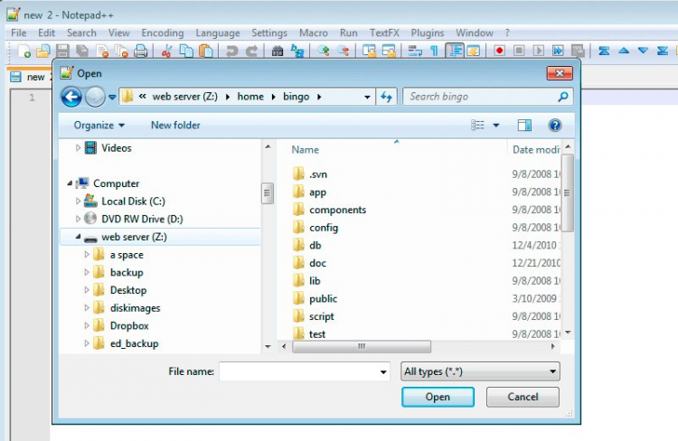
Task: Click the bingo breadcrumb in address bar
Action: [297, 97]
